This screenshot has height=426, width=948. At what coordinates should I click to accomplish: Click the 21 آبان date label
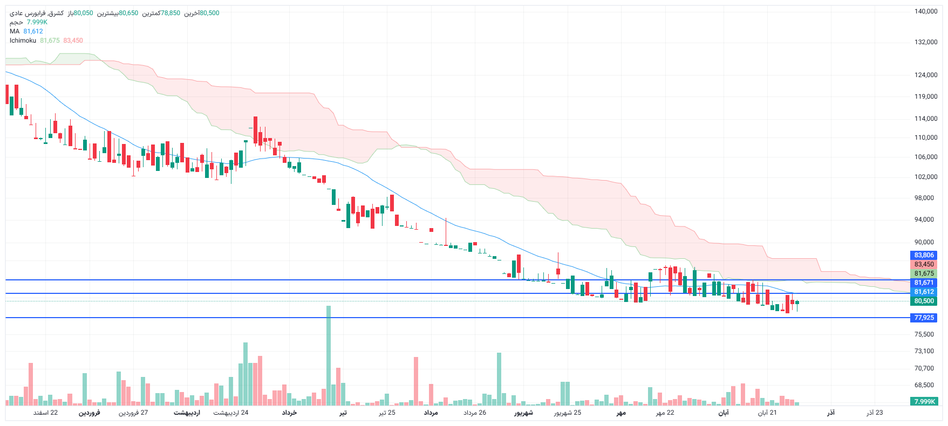[x=767, y=413]
